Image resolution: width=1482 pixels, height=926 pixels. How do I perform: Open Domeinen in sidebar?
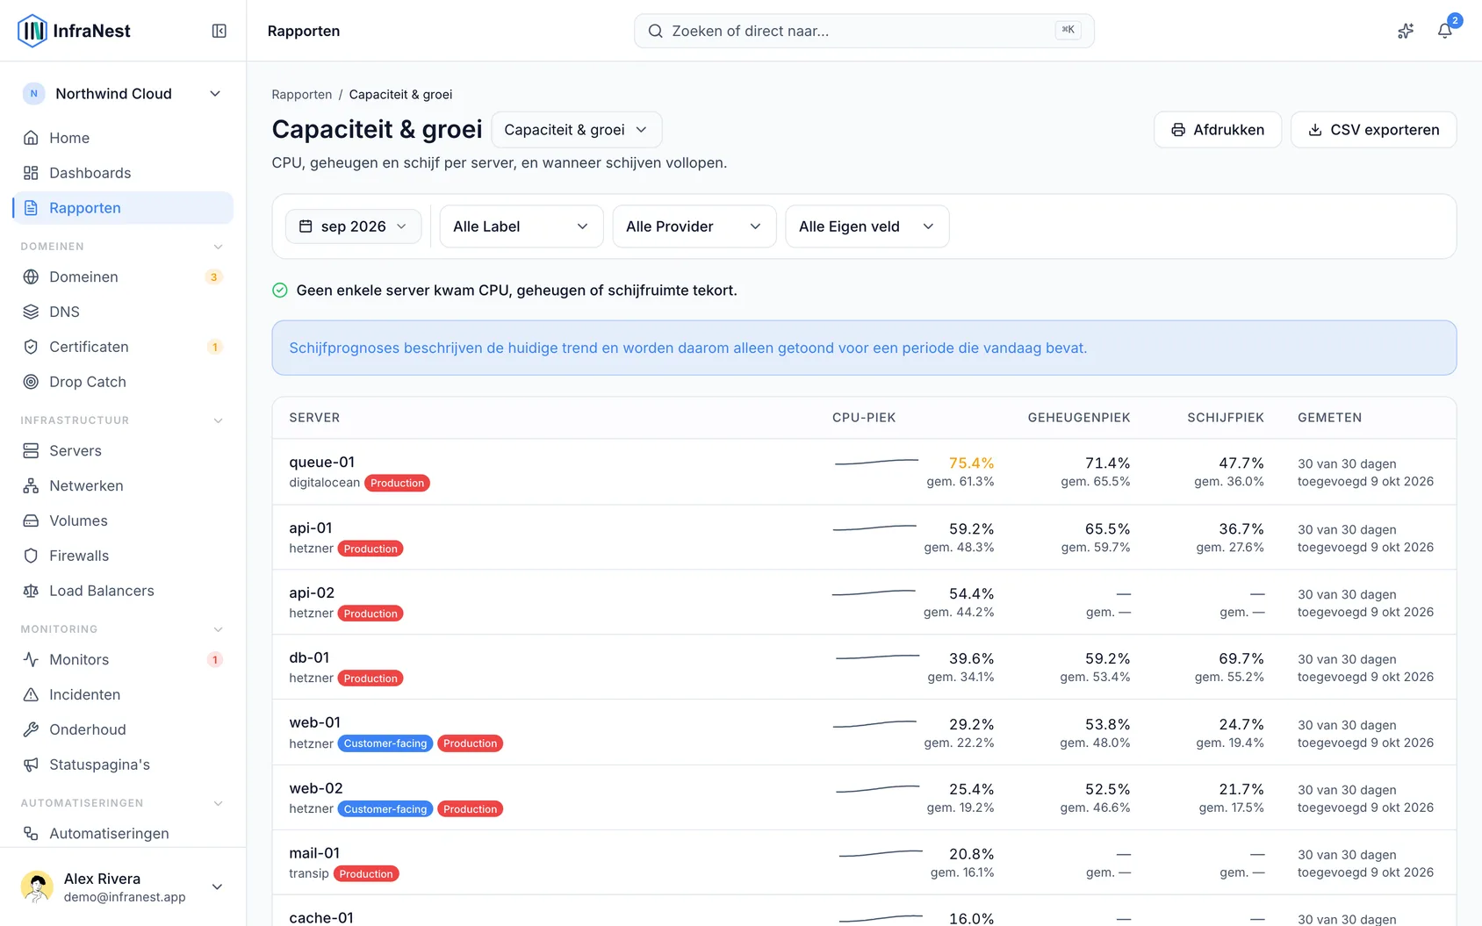click(123, 276)
